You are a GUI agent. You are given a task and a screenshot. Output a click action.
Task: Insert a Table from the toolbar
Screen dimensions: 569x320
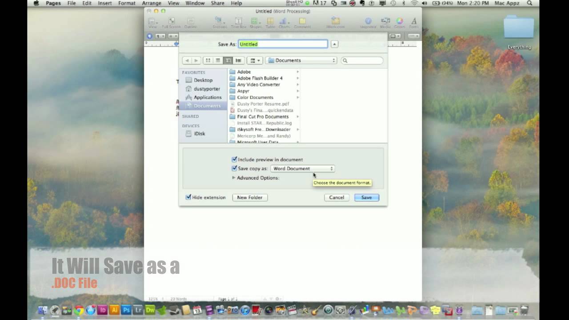(x=270, y=23)
